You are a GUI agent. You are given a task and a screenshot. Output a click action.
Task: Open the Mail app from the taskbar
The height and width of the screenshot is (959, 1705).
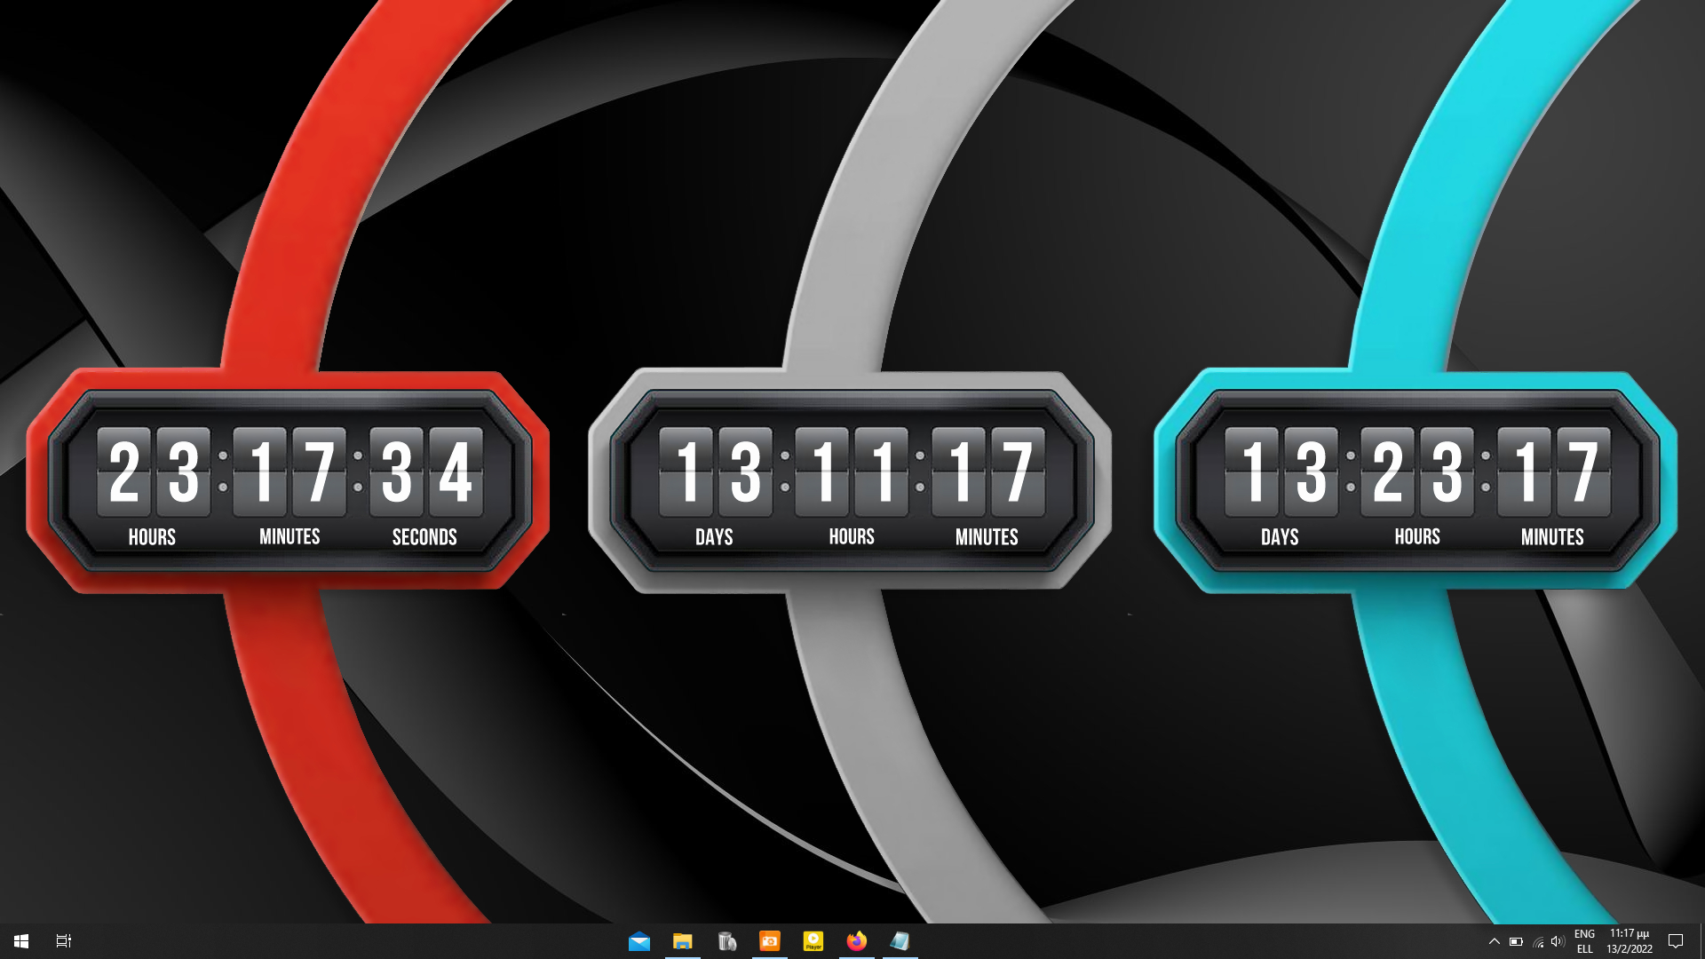click(640, 941)
